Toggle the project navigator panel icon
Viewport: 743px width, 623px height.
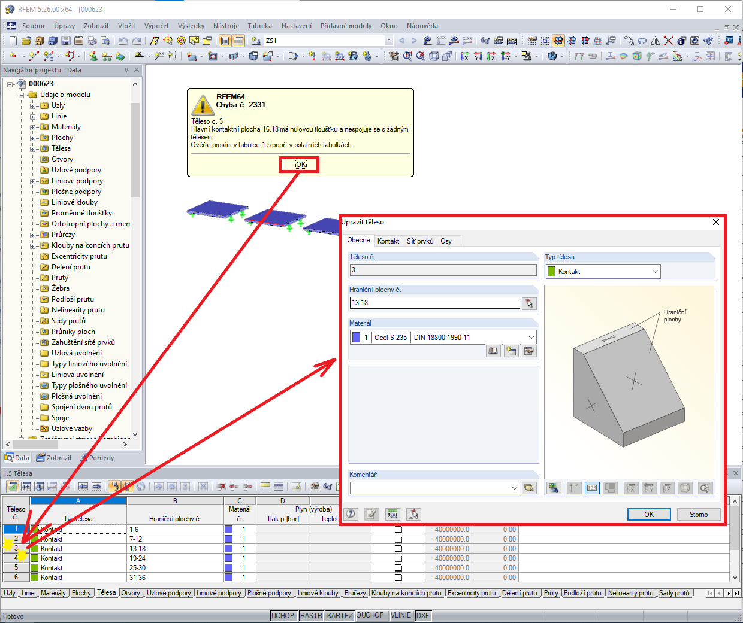click(x=225, y=41)
